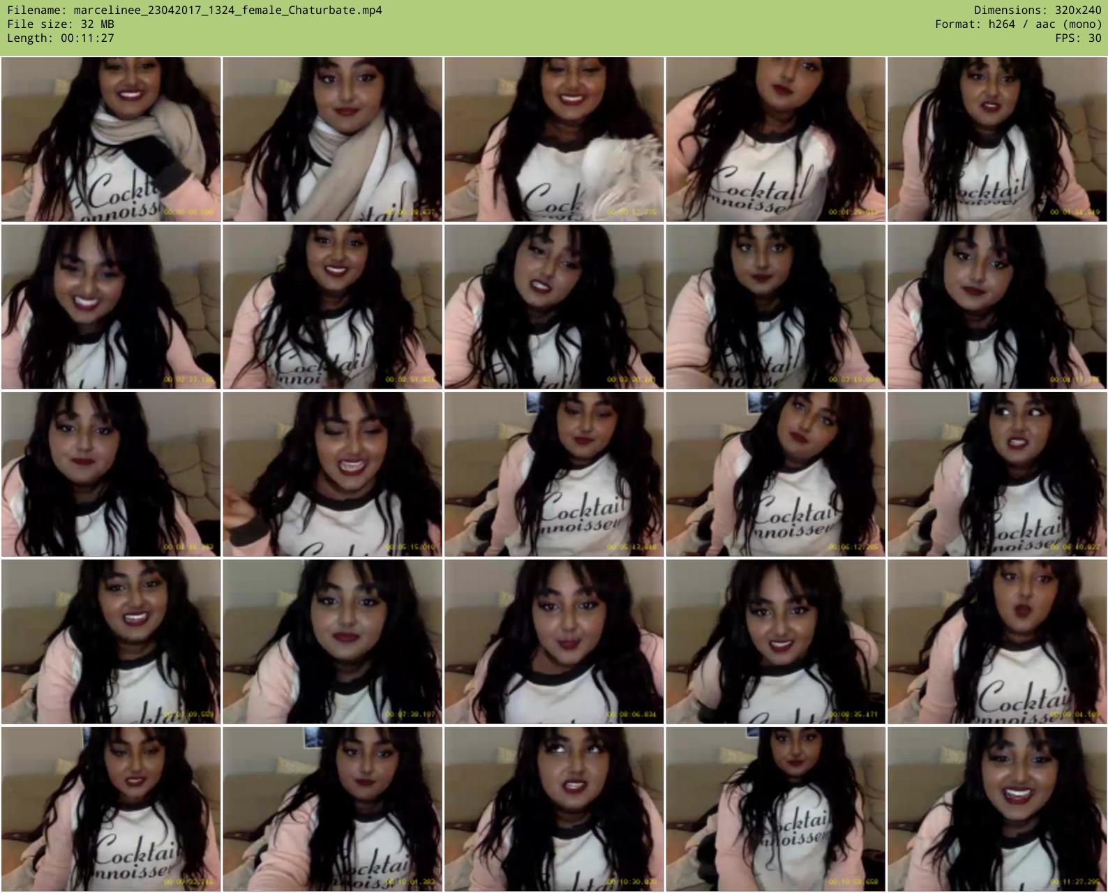Image resolution: width=1108 pixels, height=893 pixels.
Task: Select the thumbnail stamped 00:10:30
Action: coord(554,809)
